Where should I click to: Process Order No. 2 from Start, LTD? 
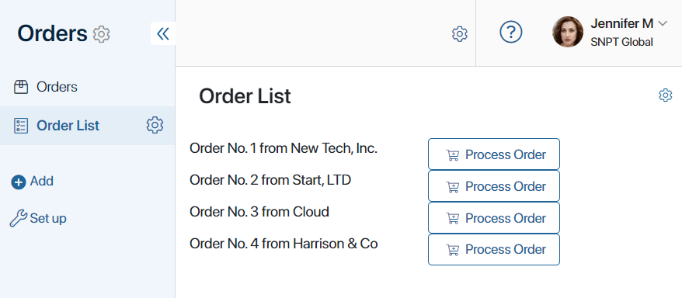coord(494,186)
